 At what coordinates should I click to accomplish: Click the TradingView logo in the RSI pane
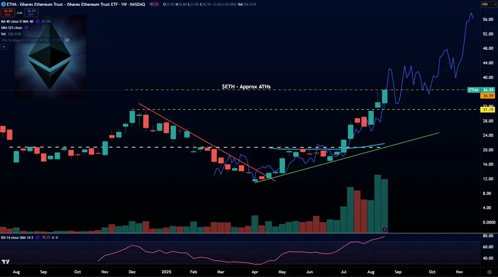5,262
